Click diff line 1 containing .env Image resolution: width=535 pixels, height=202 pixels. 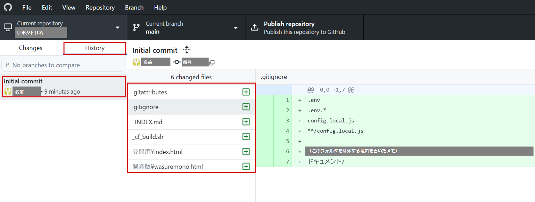pyautogui.click(x=395, y=100)
